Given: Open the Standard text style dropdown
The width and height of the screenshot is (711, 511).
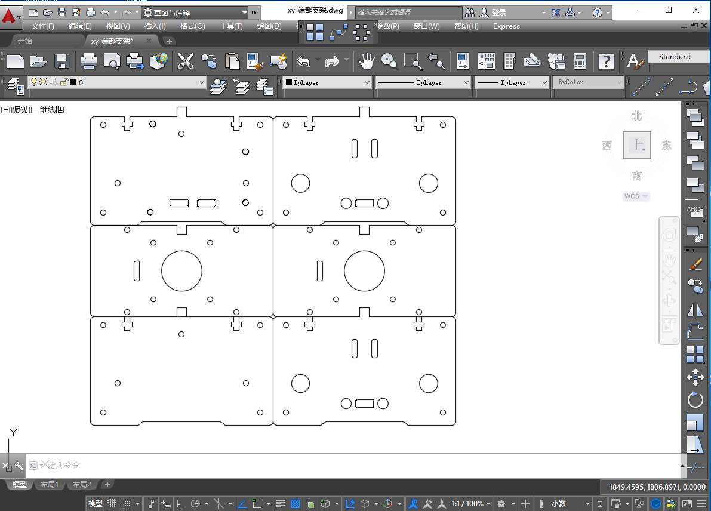Looking at the screenshot, I should click(x=679, y=56).
